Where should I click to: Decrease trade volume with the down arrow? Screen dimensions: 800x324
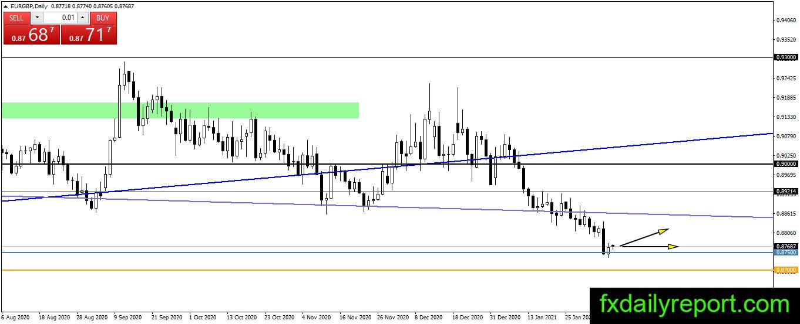coord(37,18)
